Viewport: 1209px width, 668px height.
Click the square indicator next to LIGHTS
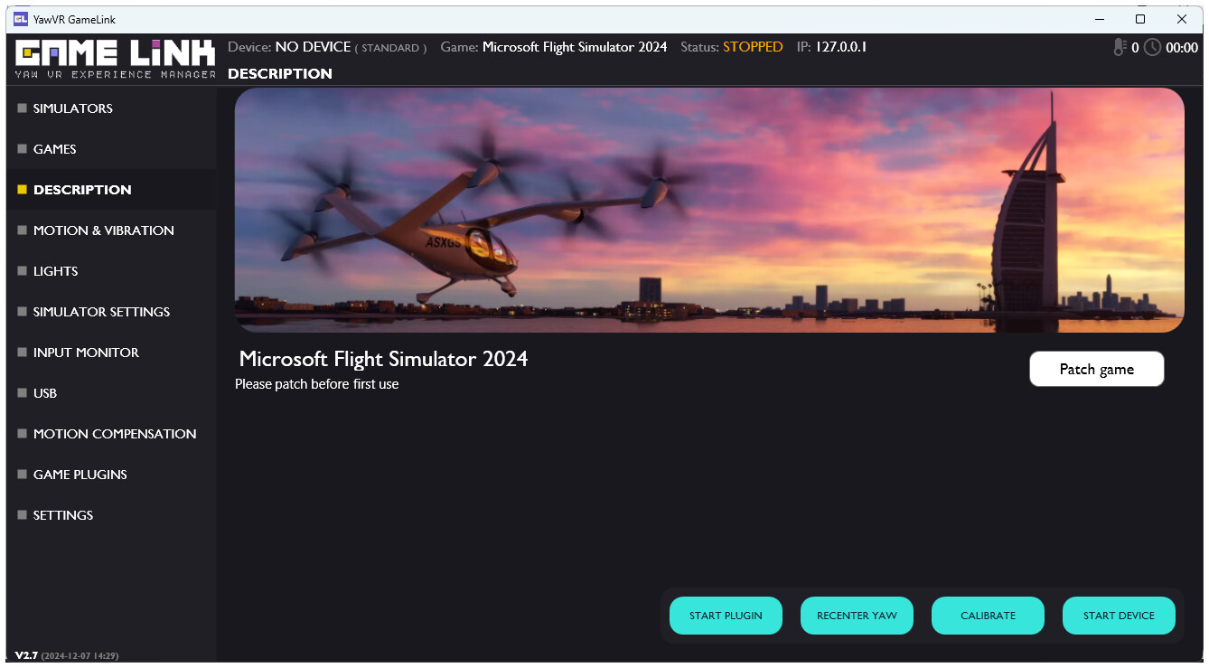point(20,271)
